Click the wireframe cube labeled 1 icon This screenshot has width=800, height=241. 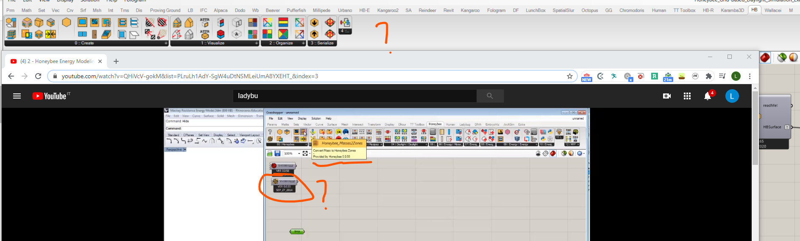237,22
